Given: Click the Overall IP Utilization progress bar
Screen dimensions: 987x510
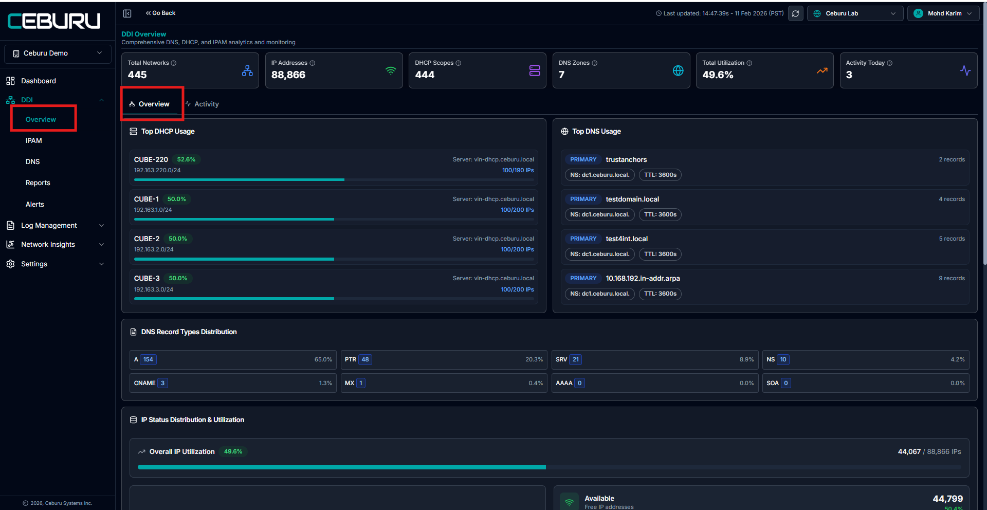Looking at the screenshot, I should coord(549,467).
